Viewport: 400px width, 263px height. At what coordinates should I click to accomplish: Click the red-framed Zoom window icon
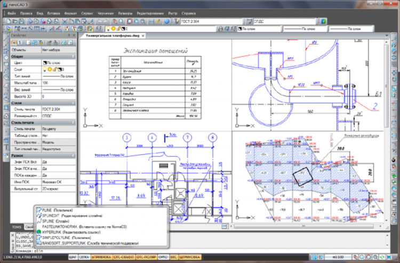[x=130, y=21]
